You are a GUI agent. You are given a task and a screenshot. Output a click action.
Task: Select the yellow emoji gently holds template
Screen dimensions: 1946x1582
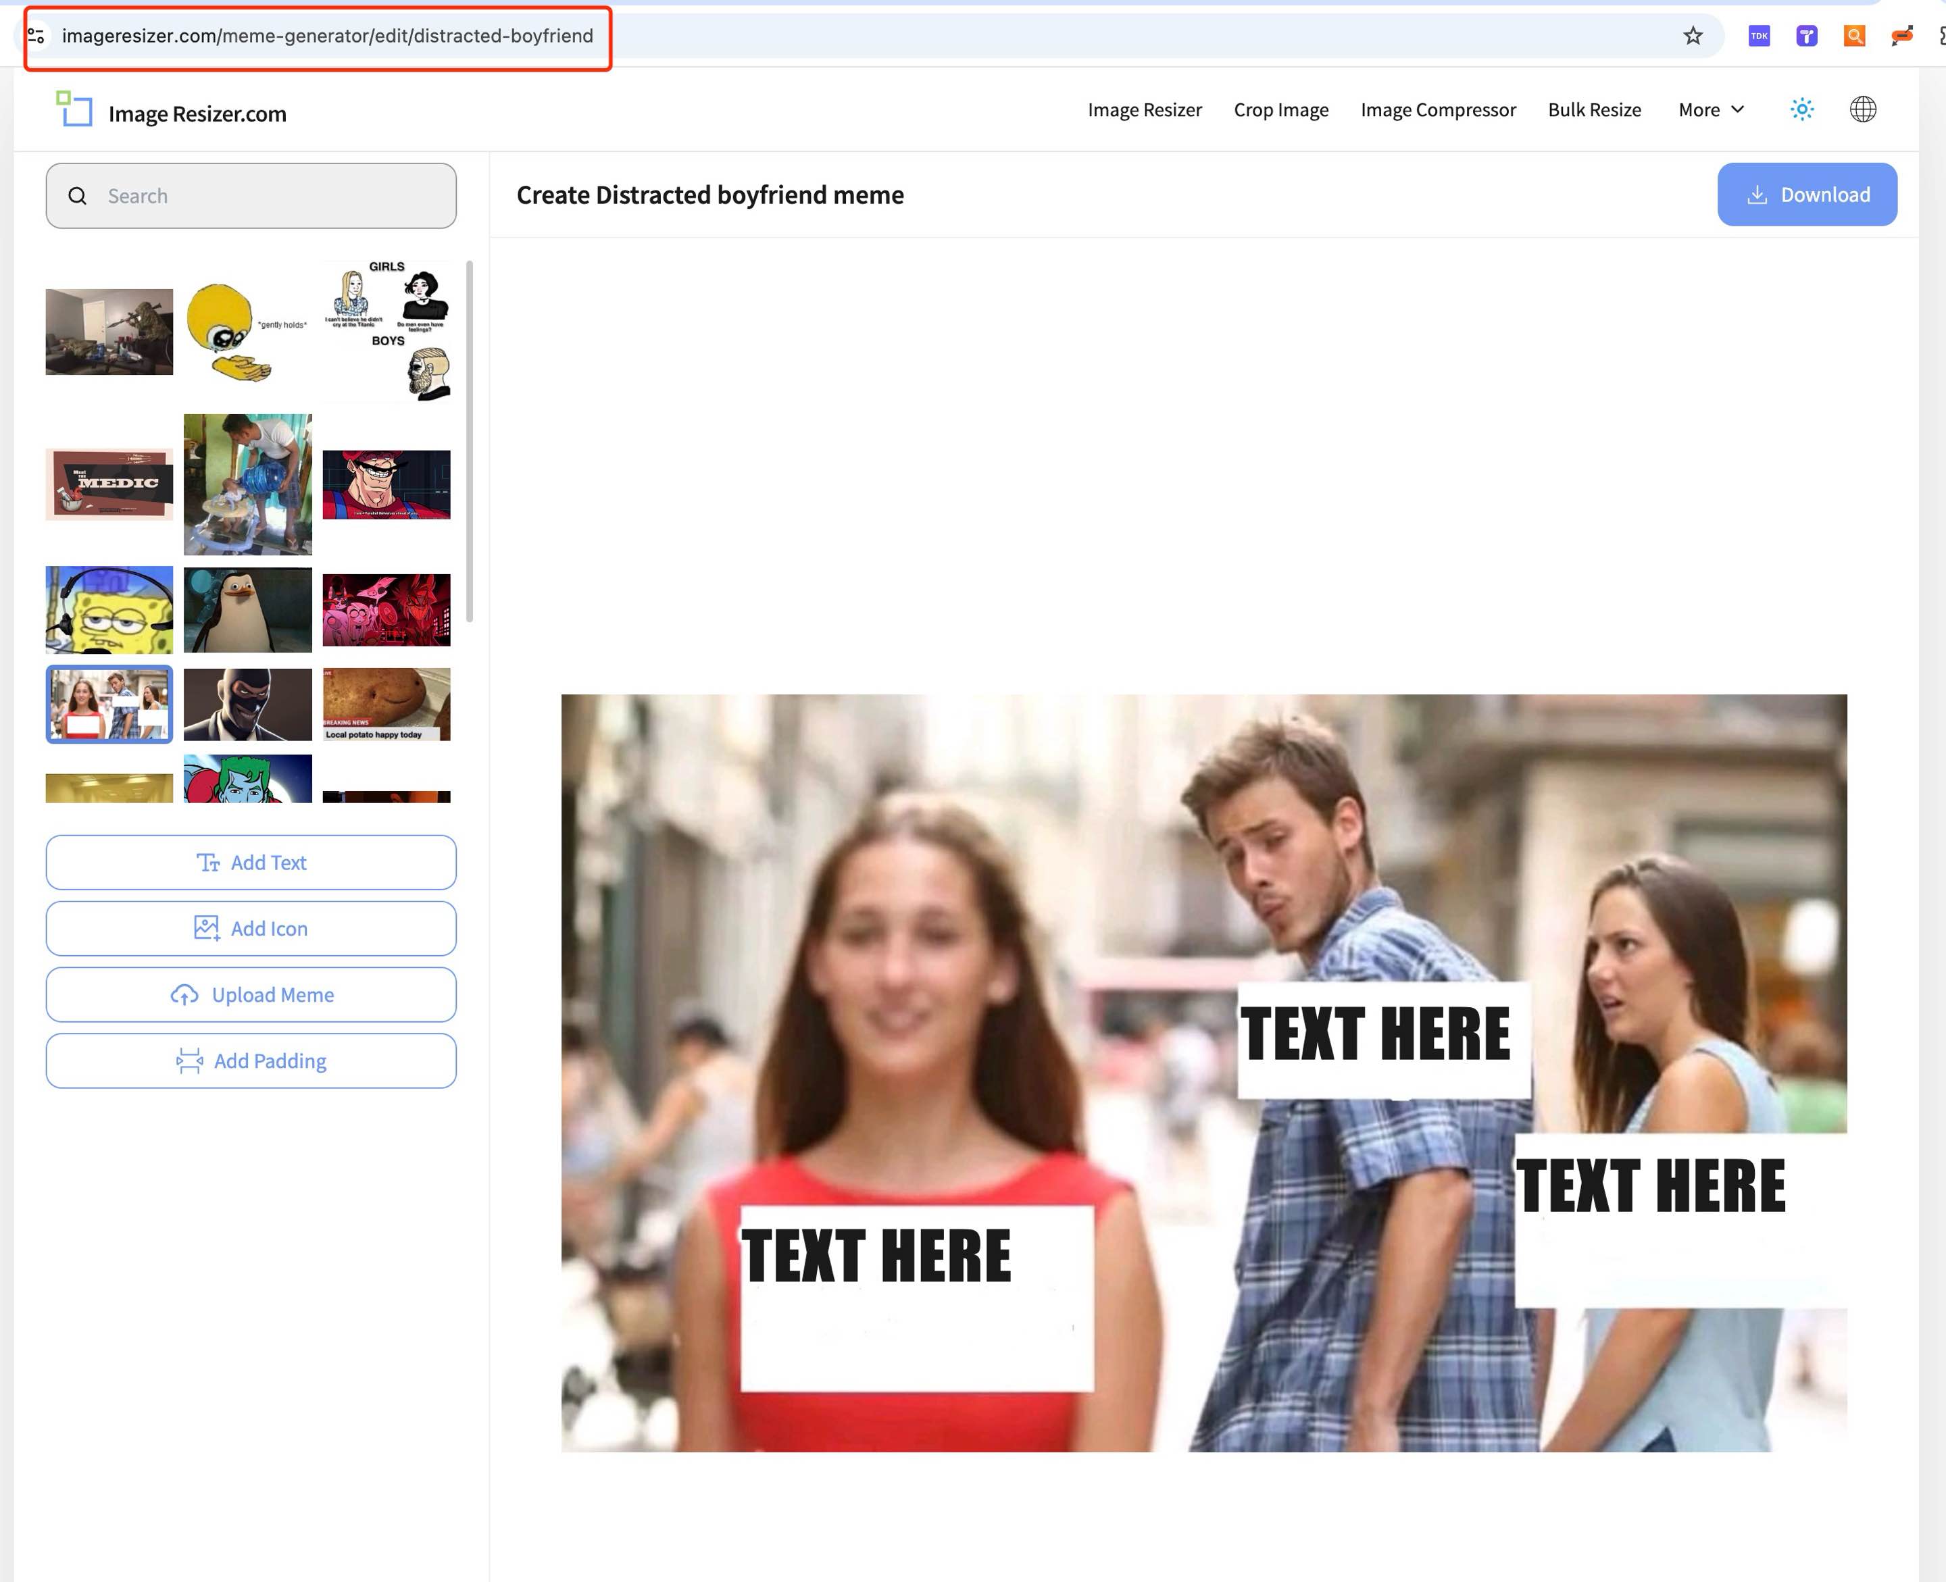point(247,332)
